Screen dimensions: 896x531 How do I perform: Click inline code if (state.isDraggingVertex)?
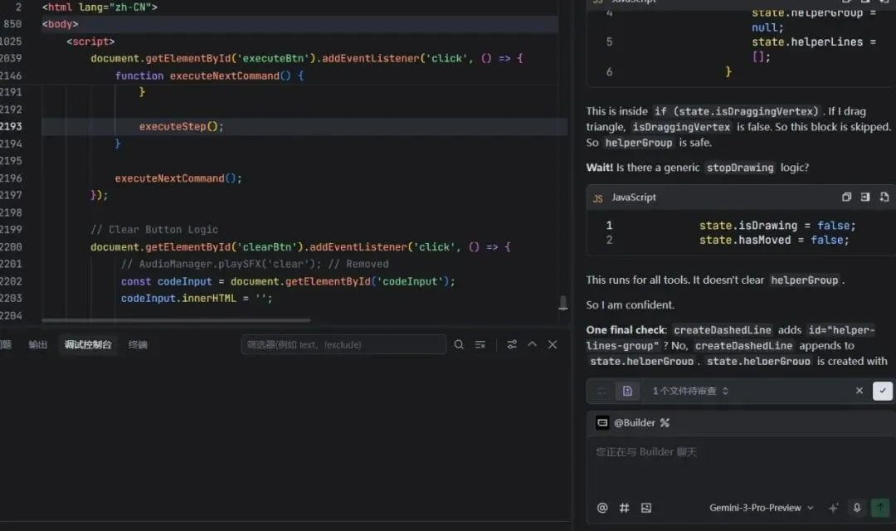736,111
